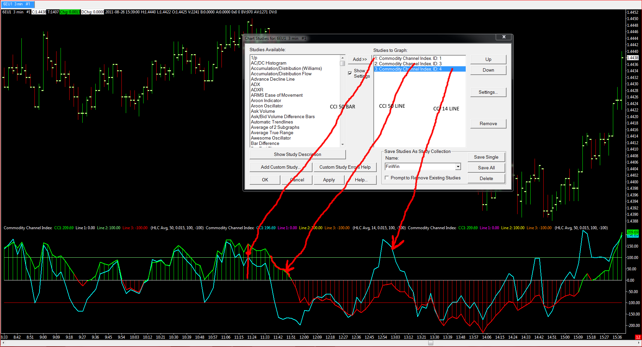Click right arrow of chart horizontal scrollbar
Viewport: 642px width, 347px height.
[x=639, y=343]
